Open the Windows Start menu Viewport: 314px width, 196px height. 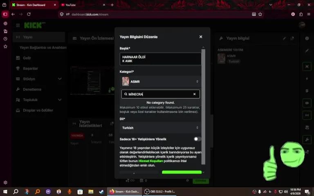click(5, 192)
